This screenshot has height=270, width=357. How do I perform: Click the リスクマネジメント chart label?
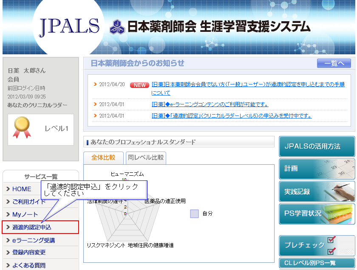pos(106,245)
